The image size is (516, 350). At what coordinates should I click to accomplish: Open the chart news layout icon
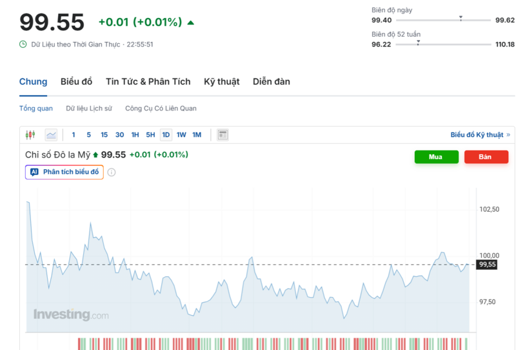[x=223, y=135]
